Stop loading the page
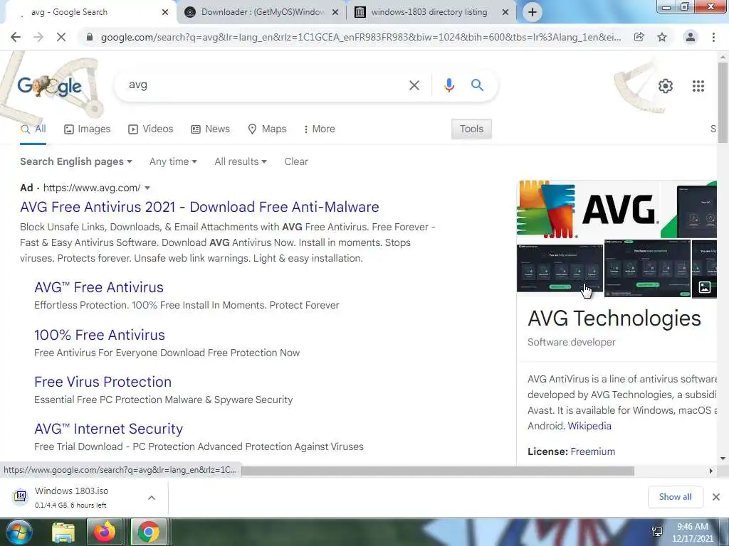The width and height of the screenshot is (729, 546). pos(61,37)
